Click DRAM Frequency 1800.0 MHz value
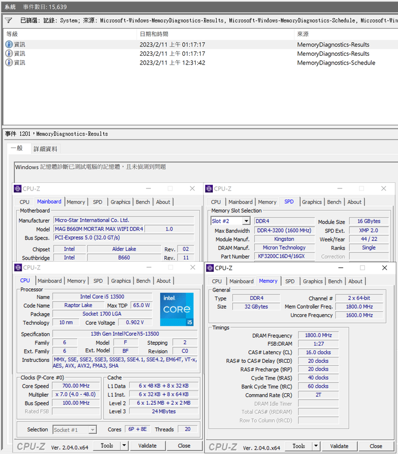The width and height of the screenshot is (398, 454). (318, 335)
